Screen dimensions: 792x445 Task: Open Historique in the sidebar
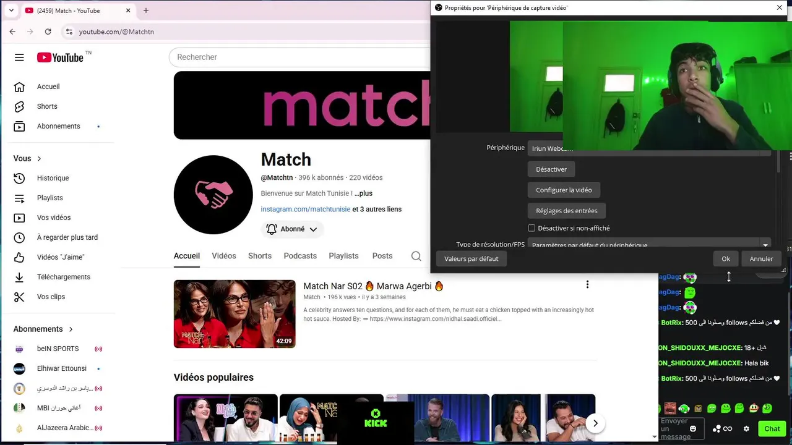pyautogui.click(x=53, y=178)
